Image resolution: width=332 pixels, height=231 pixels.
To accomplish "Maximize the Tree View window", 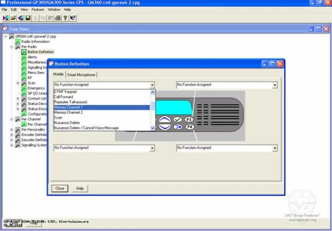I will pyautogui.click(x=318, y=29).
